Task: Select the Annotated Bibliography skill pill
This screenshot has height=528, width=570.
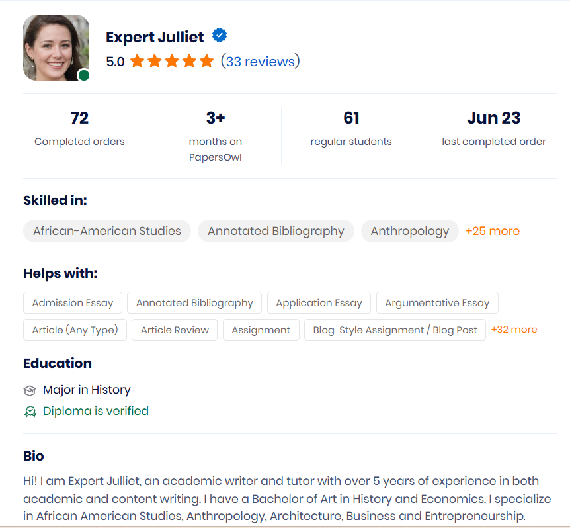Action: 276,231
